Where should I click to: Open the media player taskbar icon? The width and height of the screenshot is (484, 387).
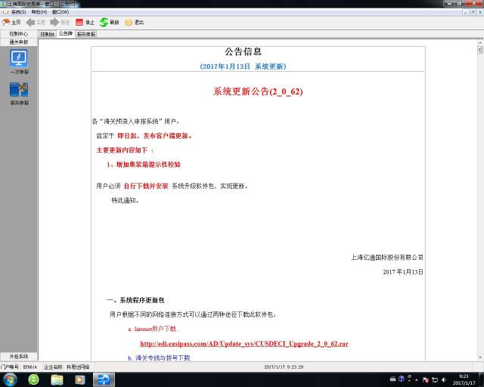tap(79, 379)
